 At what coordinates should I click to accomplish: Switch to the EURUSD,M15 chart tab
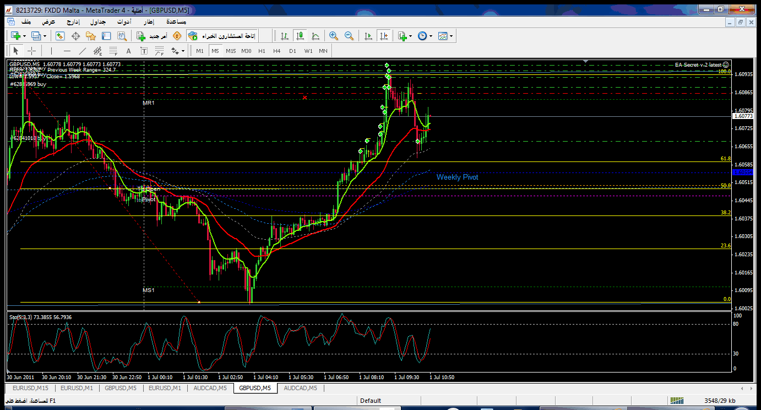[x=30, y=388]
